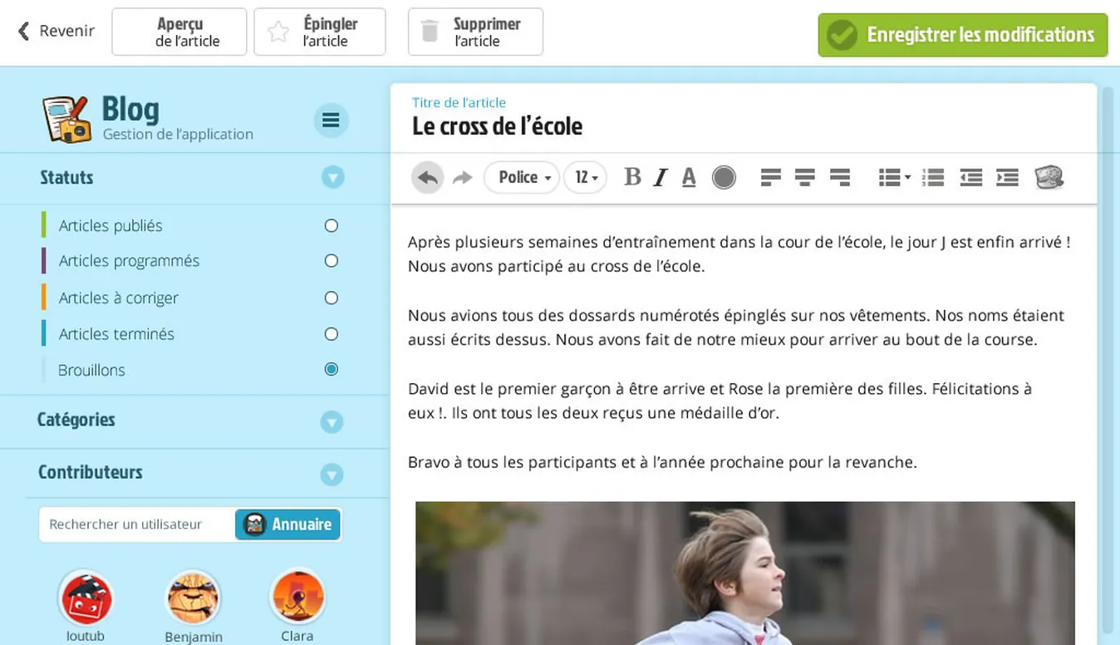
Task: Pin article with Épingler l'article
Action: (320, 32)
